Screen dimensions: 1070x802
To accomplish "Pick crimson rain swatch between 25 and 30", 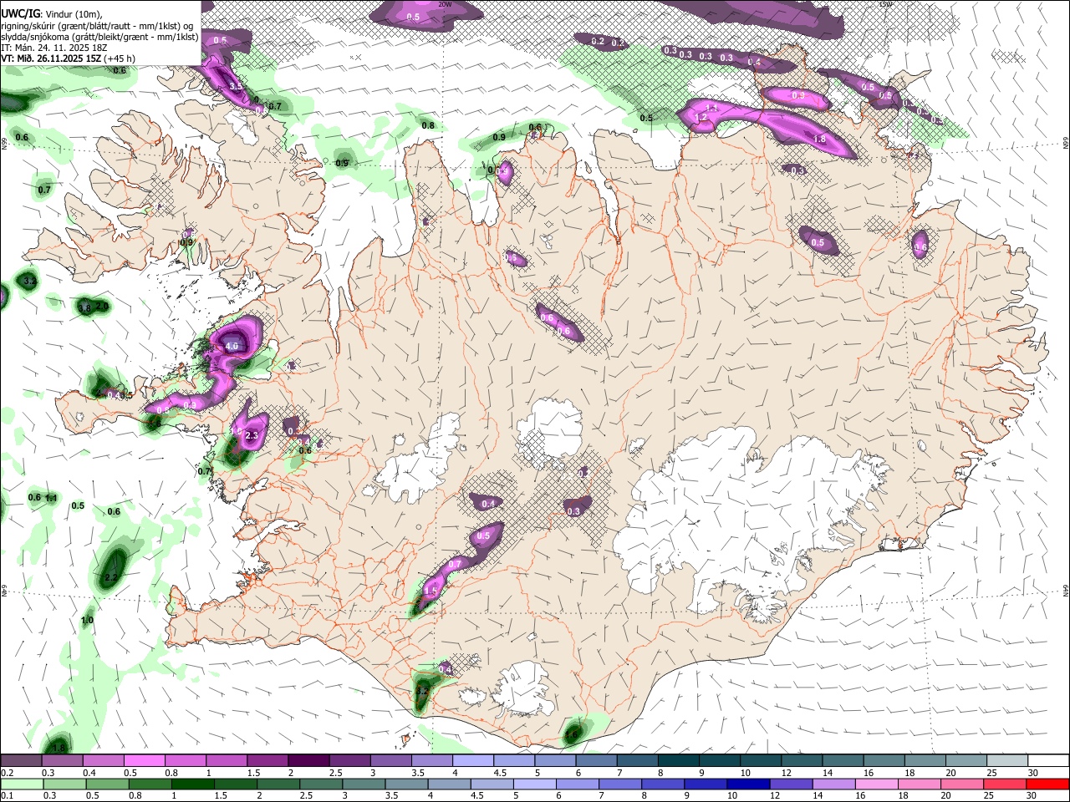I will click(1003, 784).
